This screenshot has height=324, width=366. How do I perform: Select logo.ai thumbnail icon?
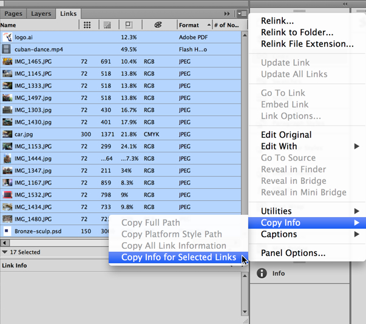(7, 37)
